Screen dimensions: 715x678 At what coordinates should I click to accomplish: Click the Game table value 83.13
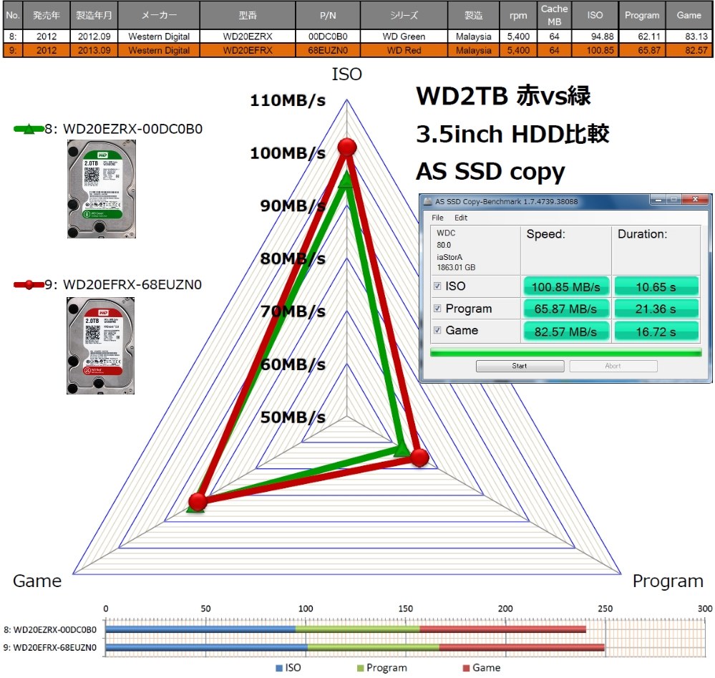click(689, 37)
